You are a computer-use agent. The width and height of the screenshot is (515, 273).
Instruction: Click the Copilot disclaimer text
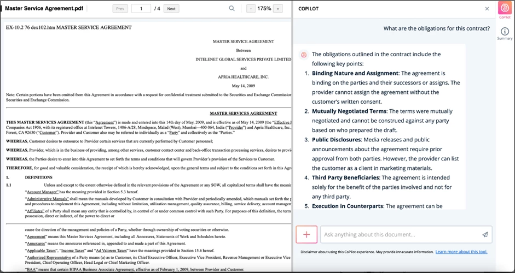click(367, 252)
